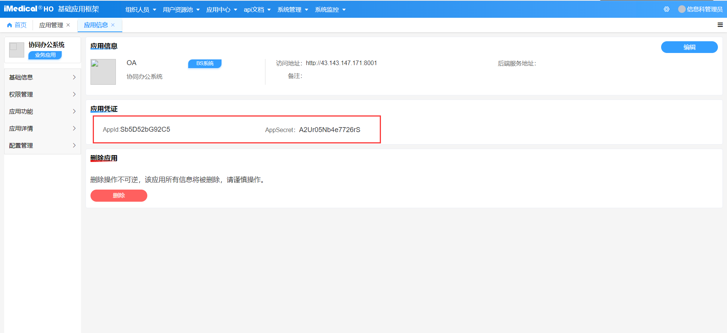This screenshot has height=333, width=727.
Task: Select the 权限管理 sidebar item
Action: tap(42, 94)
